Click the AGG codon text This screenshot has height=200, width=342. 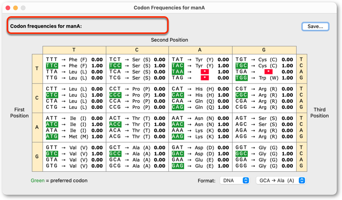(241, 137)
